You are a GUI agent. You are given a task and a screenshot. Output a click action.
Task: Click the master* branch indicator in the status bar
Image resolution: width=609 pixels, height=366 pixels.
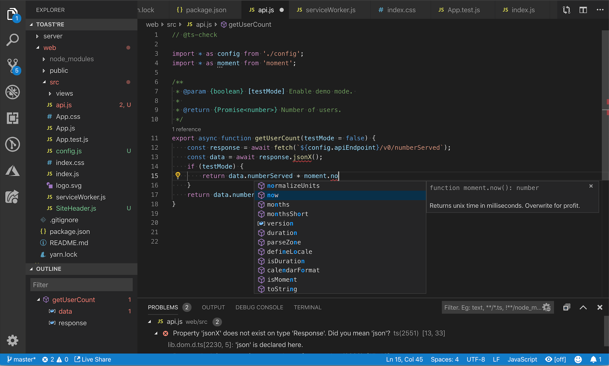pyautogui.click(x=21, y=359)
